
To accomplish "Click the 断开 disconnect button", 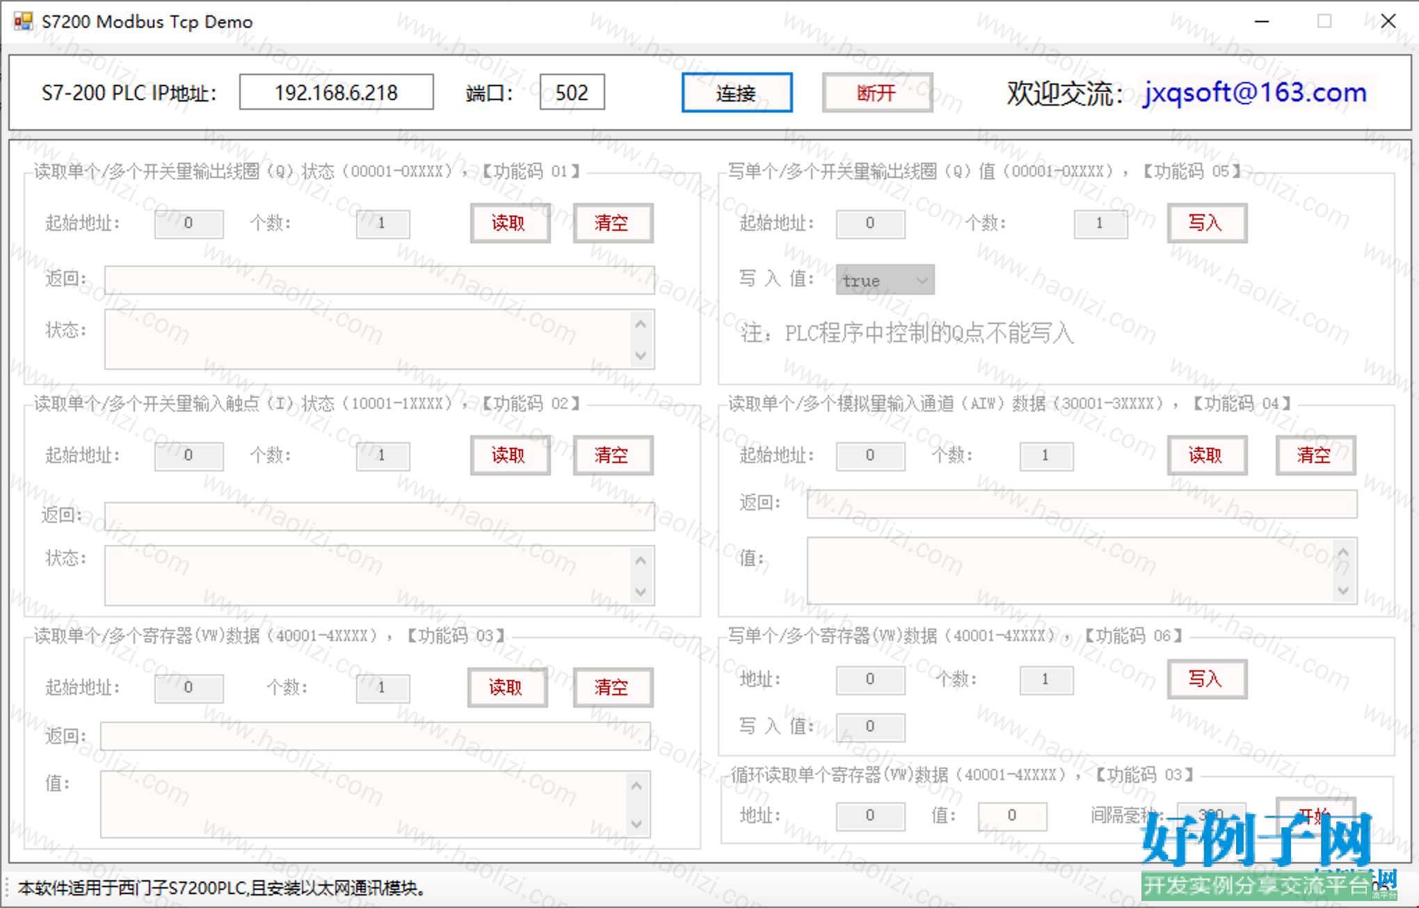I will [877, 92].
